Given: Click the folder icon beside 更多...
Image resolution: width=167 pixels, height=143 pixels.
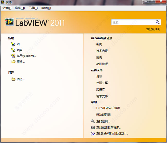Looking at the screenshot, I should 13,62.
